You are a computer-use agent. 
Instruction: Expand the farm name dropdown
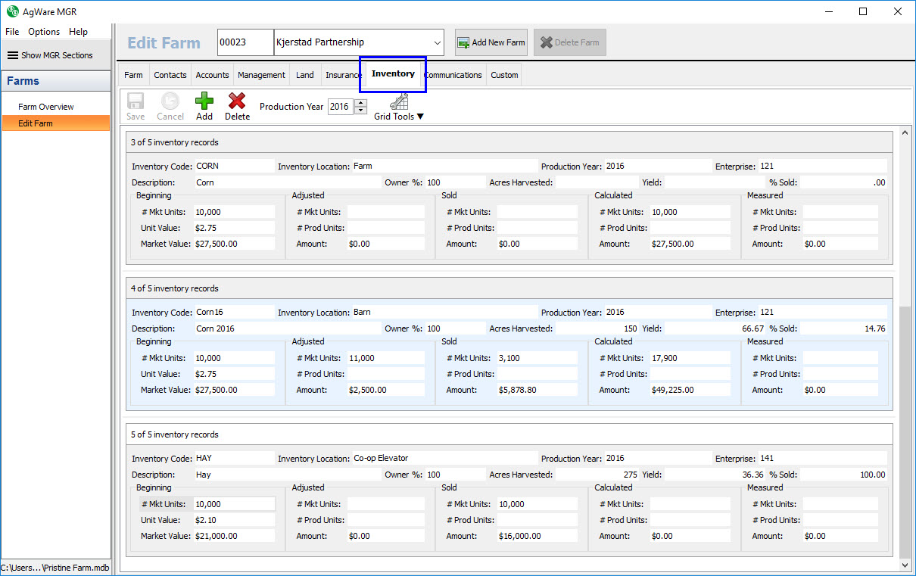[x=437, y=42]
